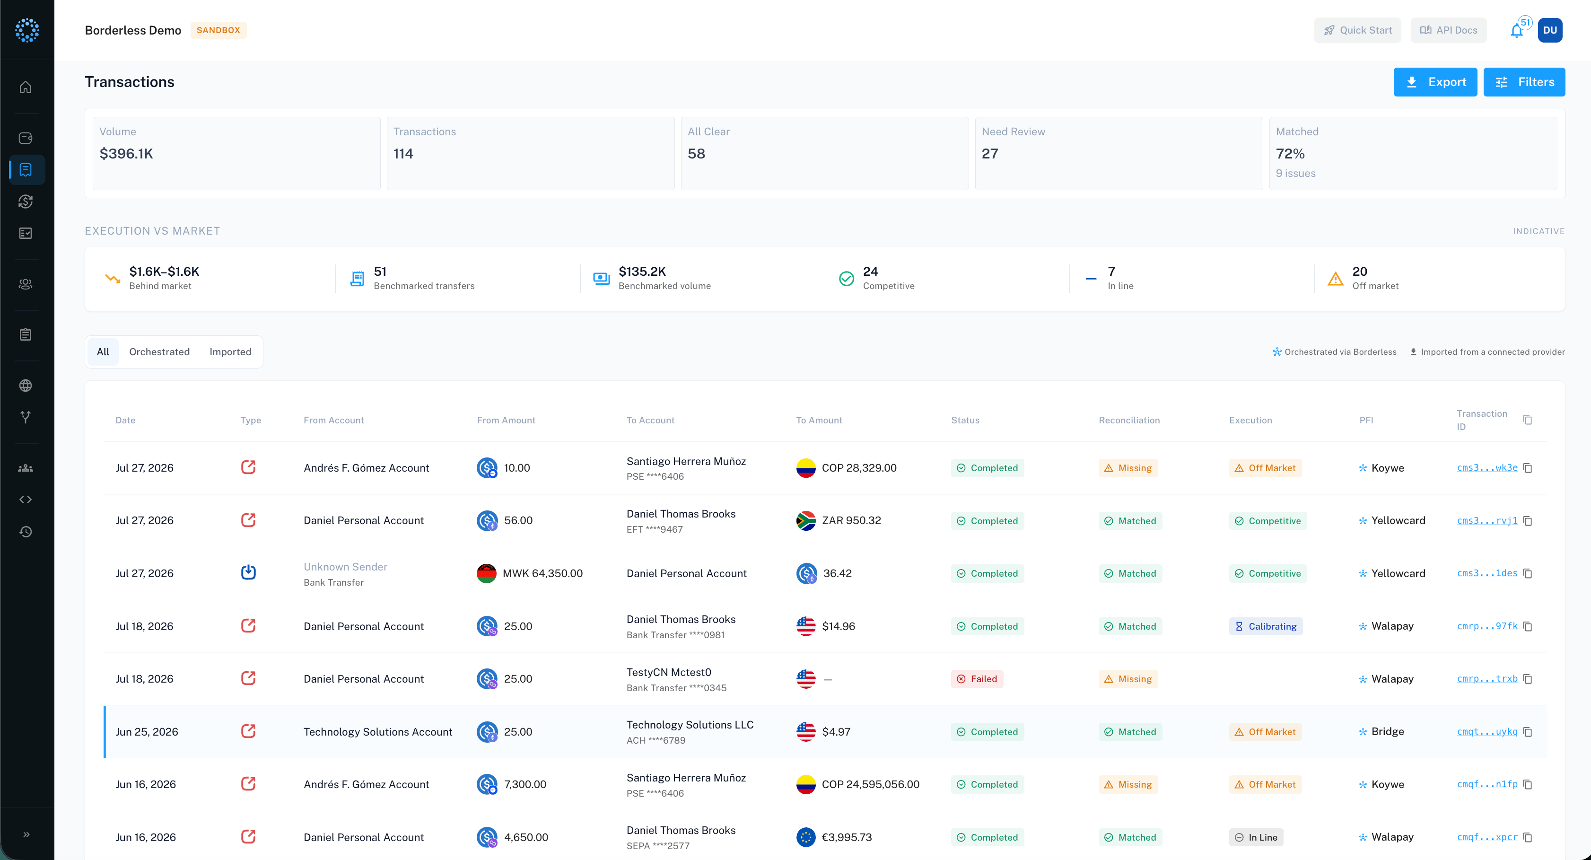Click Missing badge in Walapay row
Image resolution: width=1591 pixels, height=860 pixels.
point(1128,679)
